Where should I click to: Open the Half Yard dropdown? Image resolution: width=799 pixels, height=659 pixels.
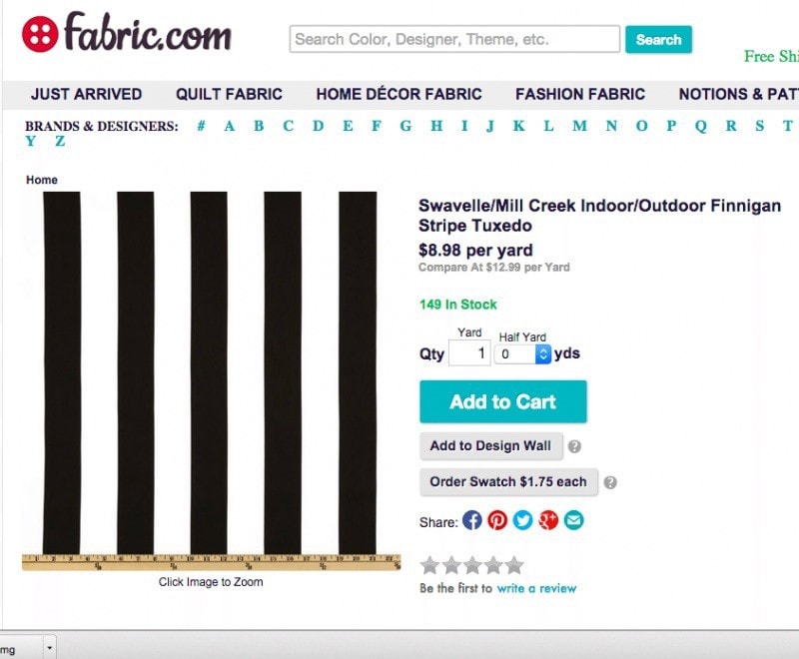522,353
